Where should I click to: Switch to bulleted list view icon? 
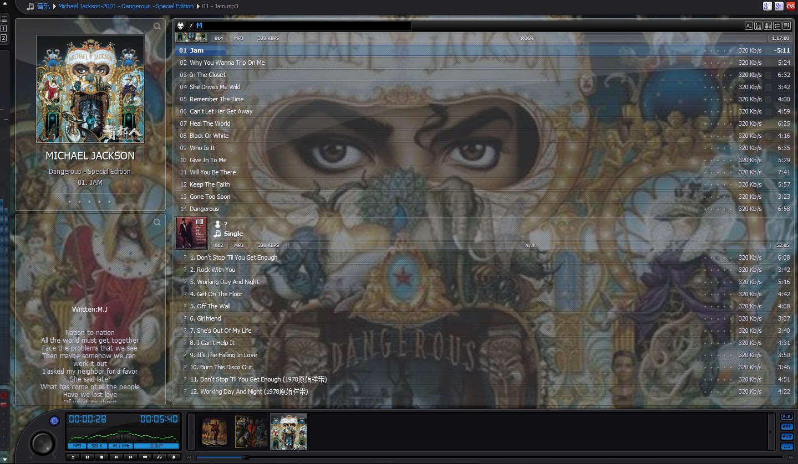point(777,26)
